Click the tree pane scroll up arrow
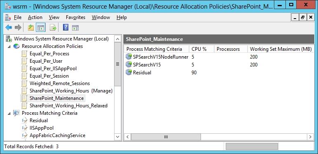Image resolution: width=318 pixels, height=154 pixels. point(117,38)
